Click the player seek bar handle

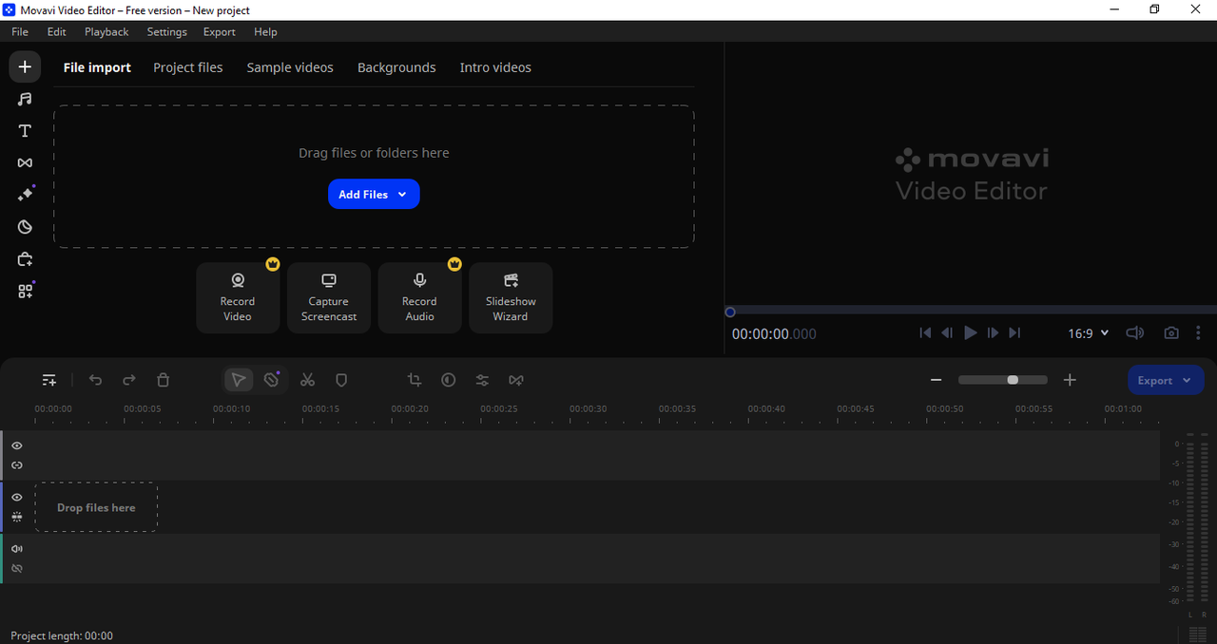pyautogui.click(x=730, y=312)
